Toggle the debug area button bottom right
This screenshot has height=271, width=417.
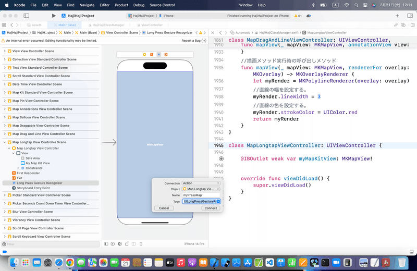coord(411,252)
